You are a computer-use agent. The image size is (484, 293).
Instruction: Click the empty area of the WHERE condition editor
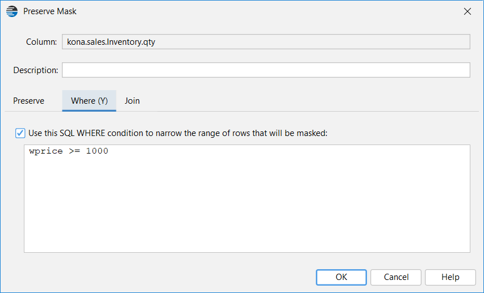[x=247, y=203]
